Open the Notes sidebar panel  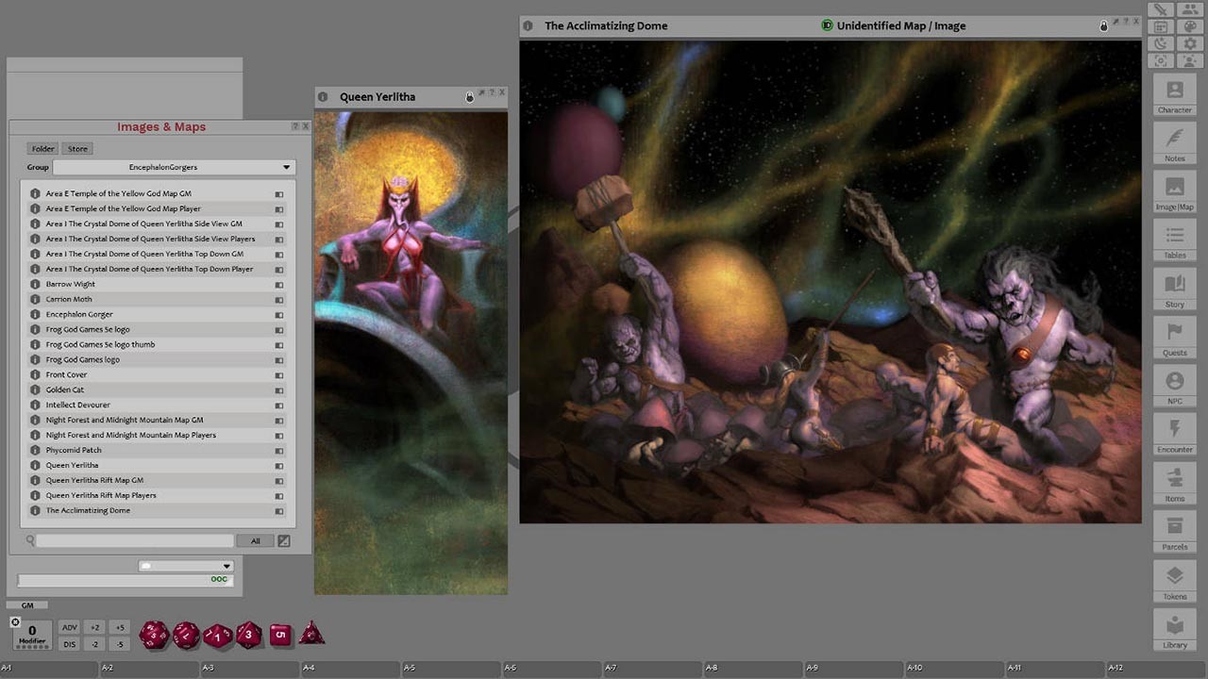click(x=1174, y=143)
